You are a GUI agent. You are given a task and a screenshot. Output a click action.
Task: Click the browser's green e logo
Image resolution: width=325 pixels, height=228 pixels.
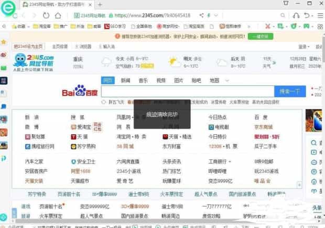(x=8, y=8)
